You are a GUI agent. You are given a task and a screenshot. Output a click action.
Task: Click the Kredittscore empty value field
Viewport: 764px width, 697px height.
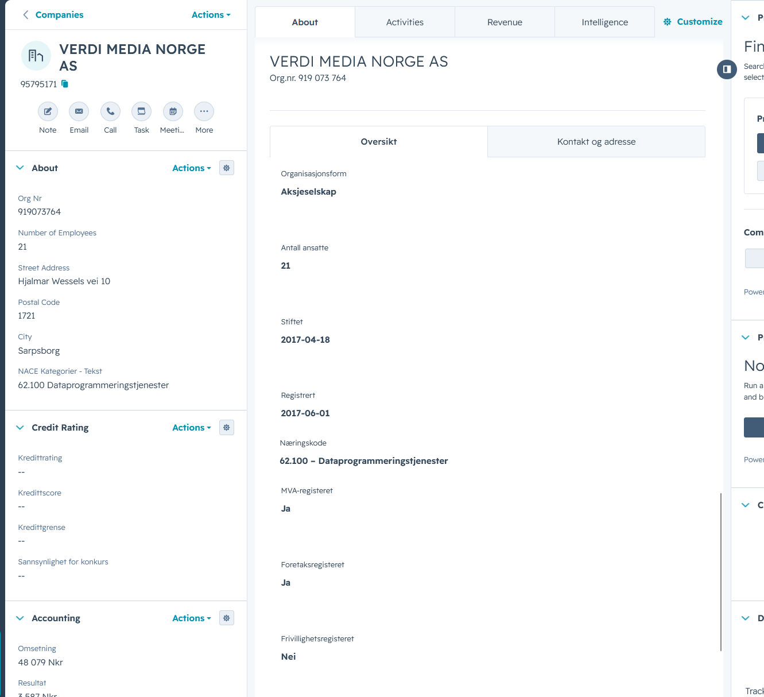(x=21, y=506)
